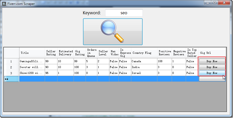The image size is (233, 118).
Task: Click the empty button in the new row
Action: [x=212, y=79]
